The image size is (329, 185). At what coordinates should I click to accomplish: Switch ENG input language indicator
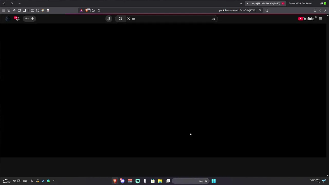[x=25, y=181]
